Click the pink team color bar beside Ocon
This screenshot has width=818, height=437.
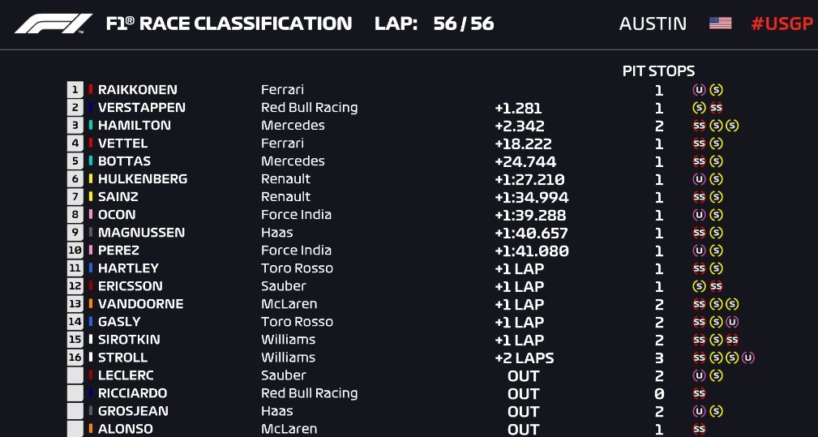(x=91, y=215)
